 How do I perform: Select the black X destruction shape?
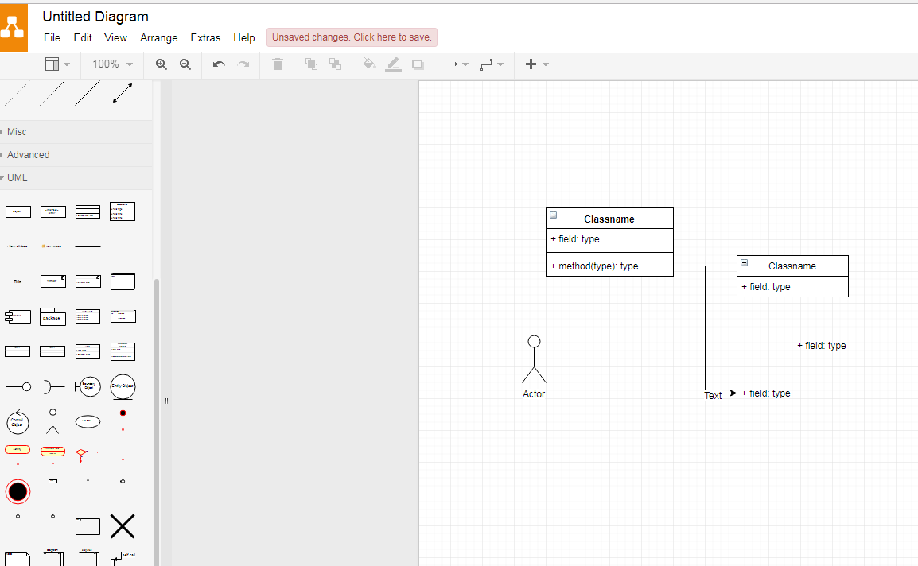coord(122,526)
